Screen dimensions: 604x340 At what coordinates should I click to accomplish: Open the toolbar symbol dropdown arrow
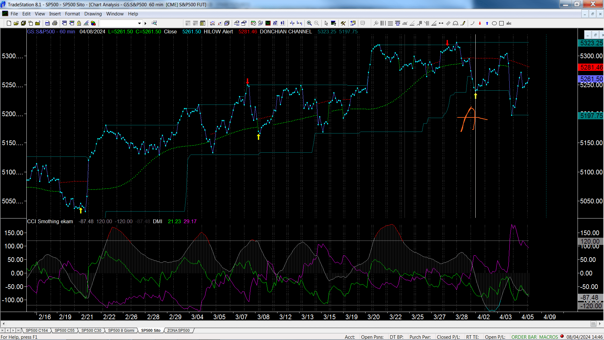139,23
